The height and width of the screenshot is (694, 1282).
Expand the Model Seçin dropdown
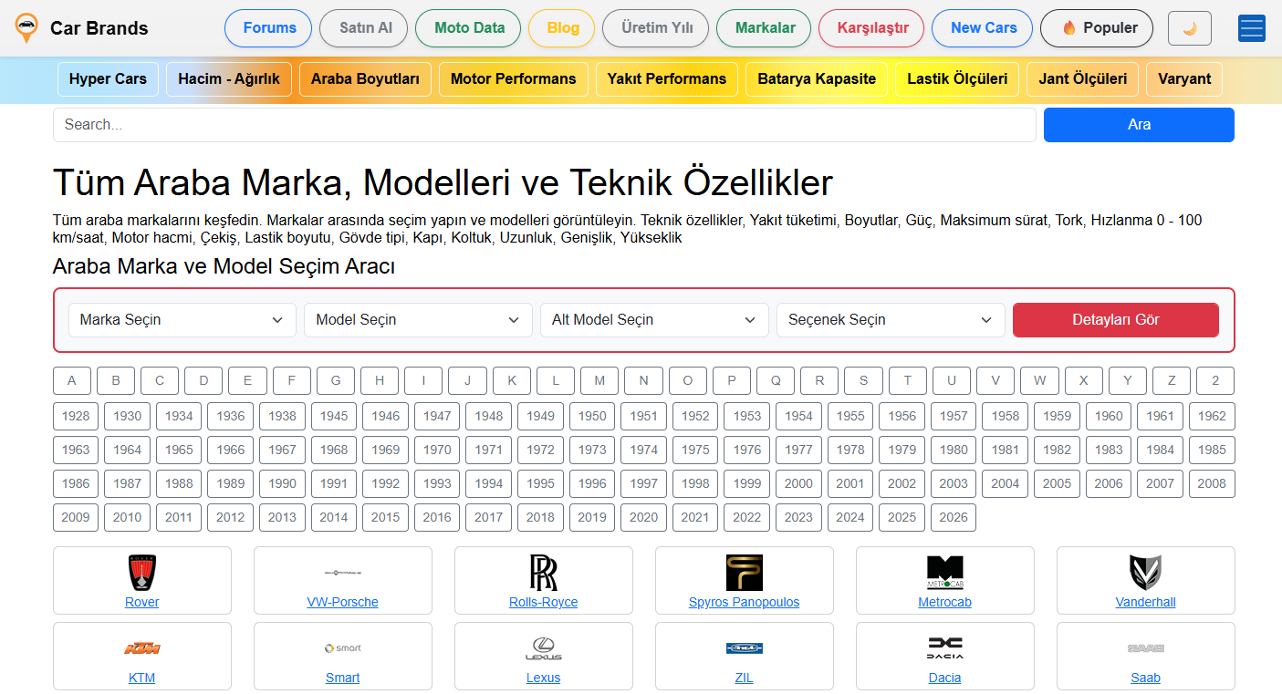(x=418, y=320)
